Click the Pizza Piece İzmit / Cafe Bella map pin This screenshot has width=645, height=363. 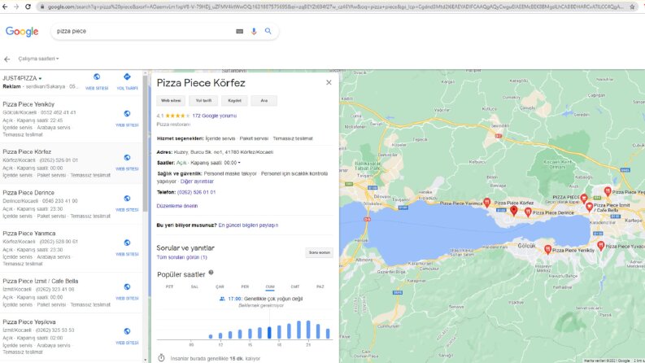tap(589, 207)
